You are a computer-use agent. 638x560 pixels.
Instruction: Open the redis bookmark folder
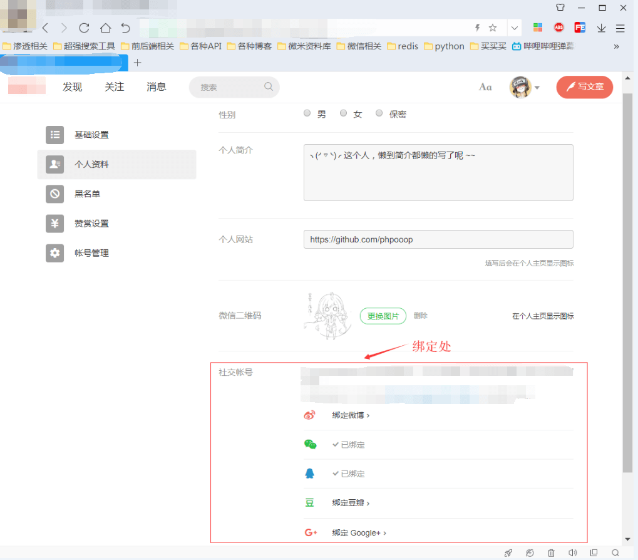[x=403, y=46]
